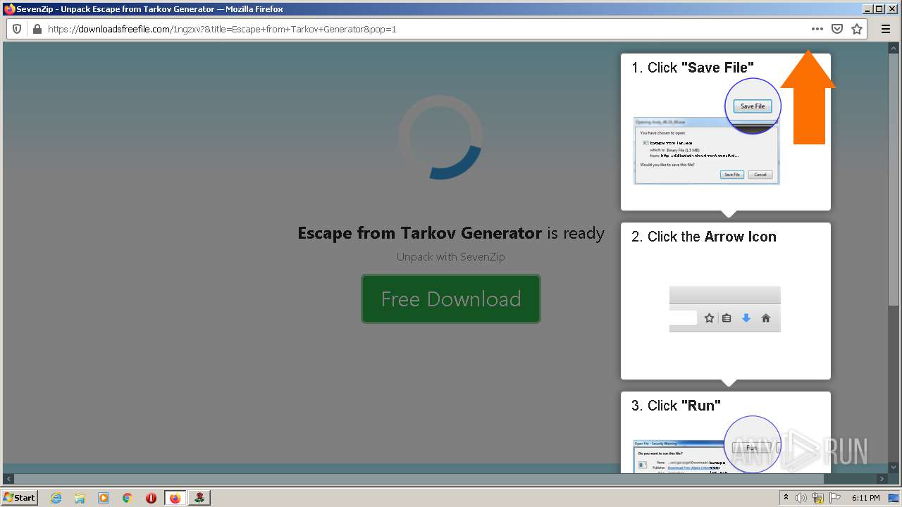Minimize the Firefox window

pyautogui.click(x=867, y=9)
